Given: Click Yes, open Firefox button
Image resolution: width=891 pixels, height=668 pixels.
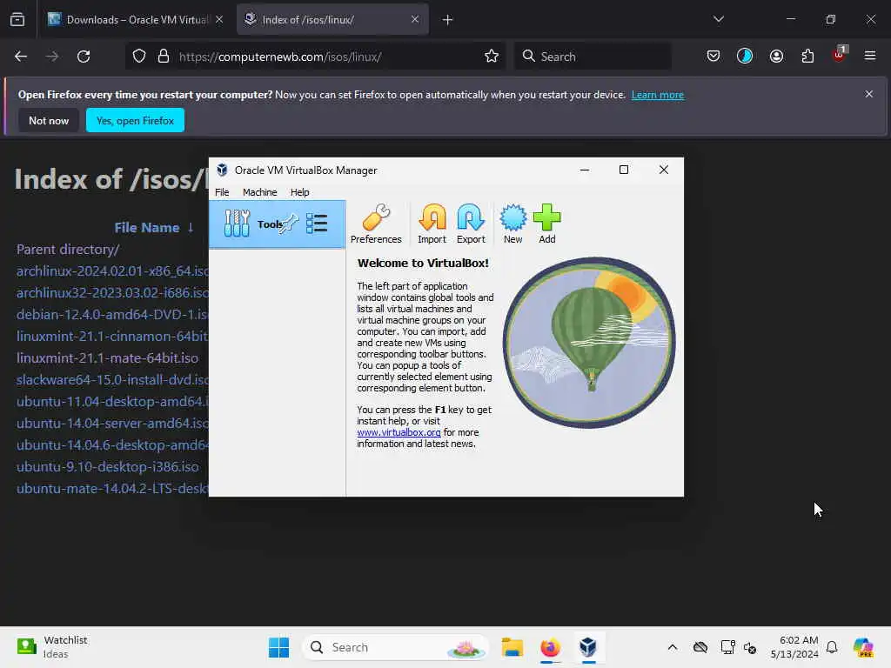Looking at the screenshot, I should coord(135,120).
